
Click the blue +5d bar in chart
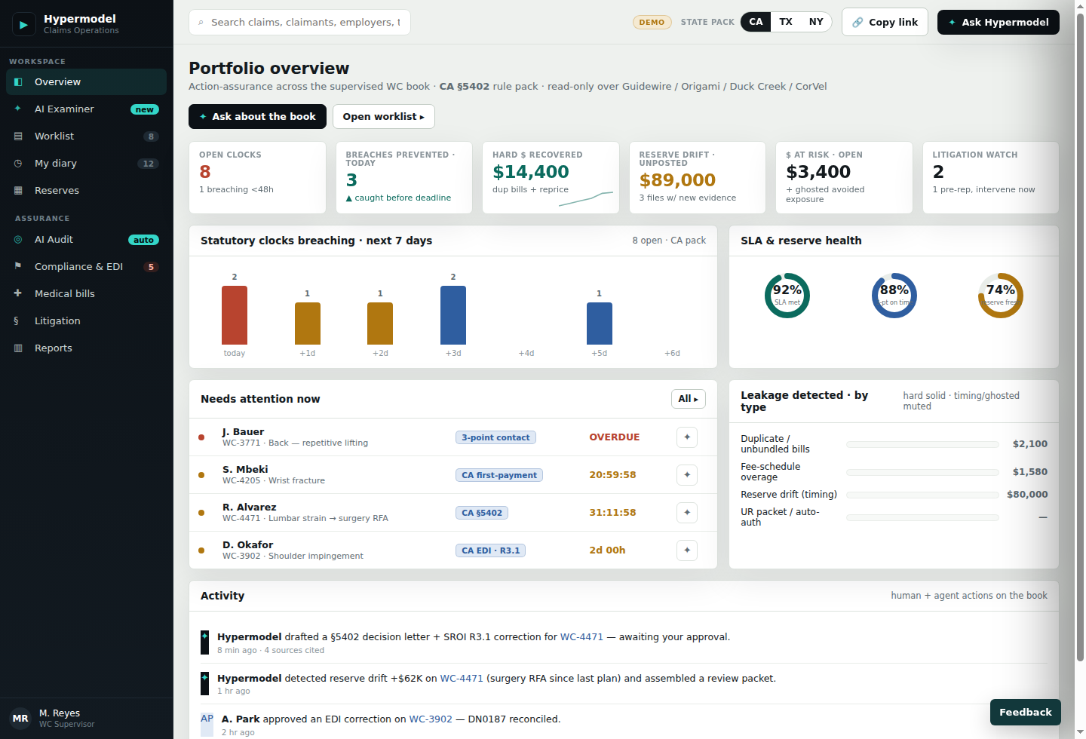[600, 324]
